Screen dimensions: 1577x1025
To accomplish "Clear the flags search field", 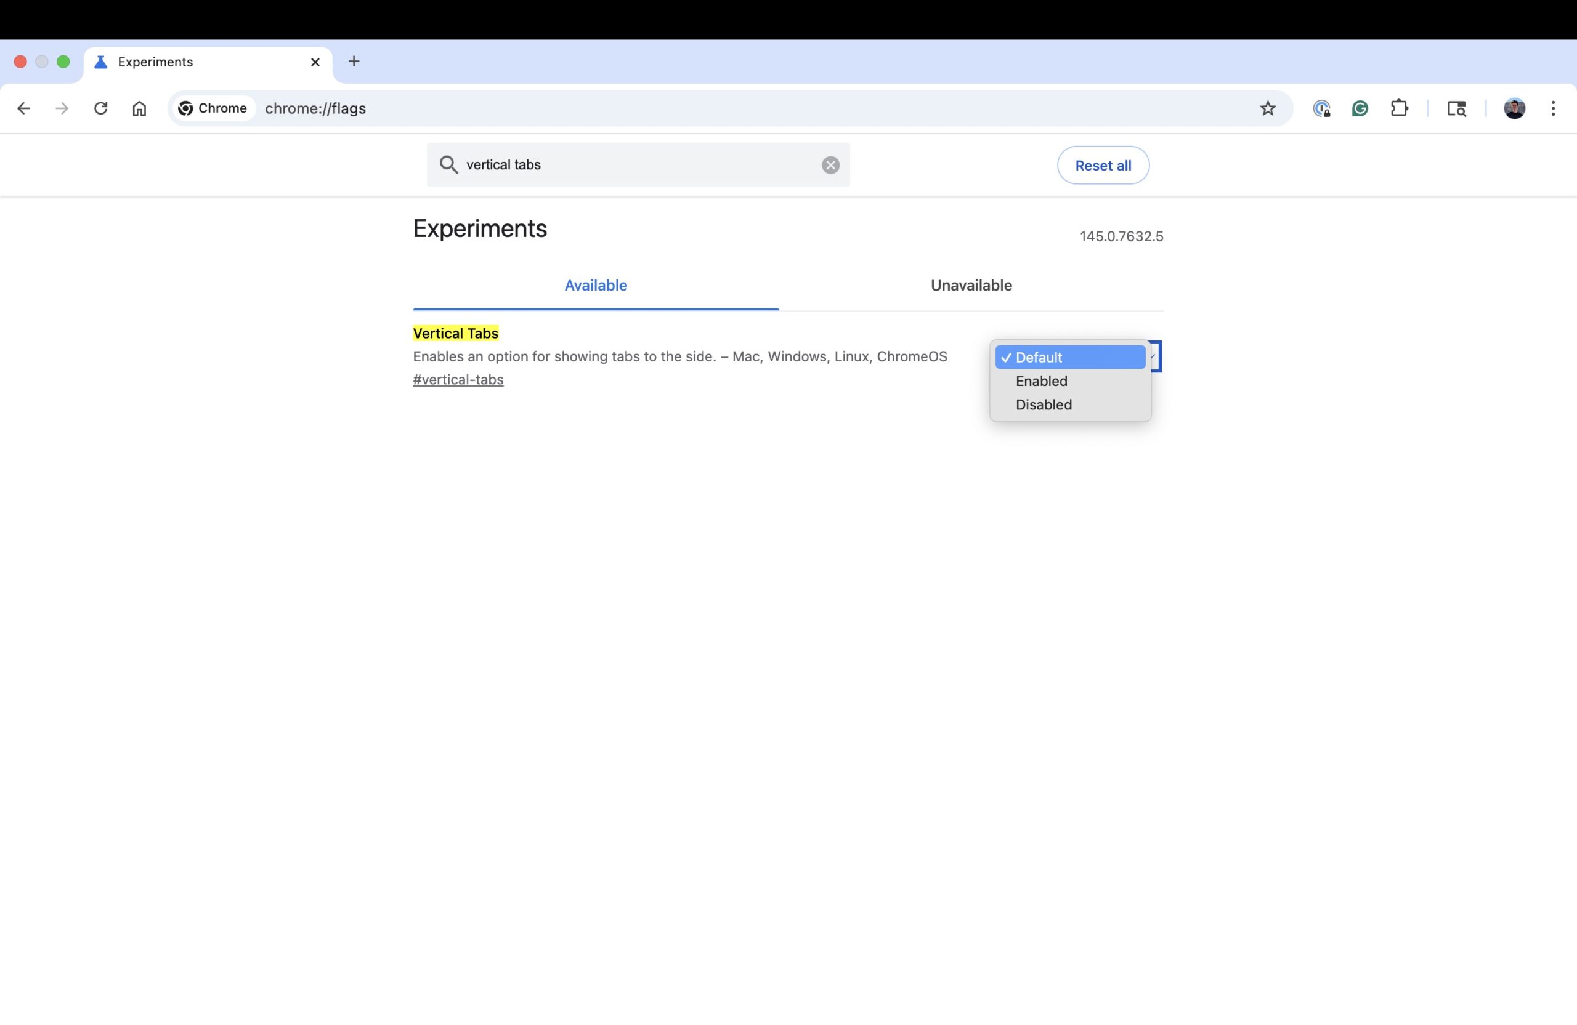I will tap(830, 165).
